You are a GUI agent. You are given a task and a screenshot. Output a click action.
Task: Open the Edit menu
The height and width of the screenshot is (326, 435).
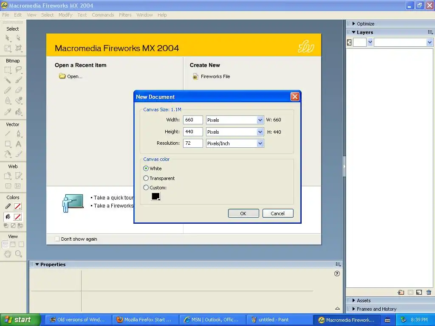18,15
